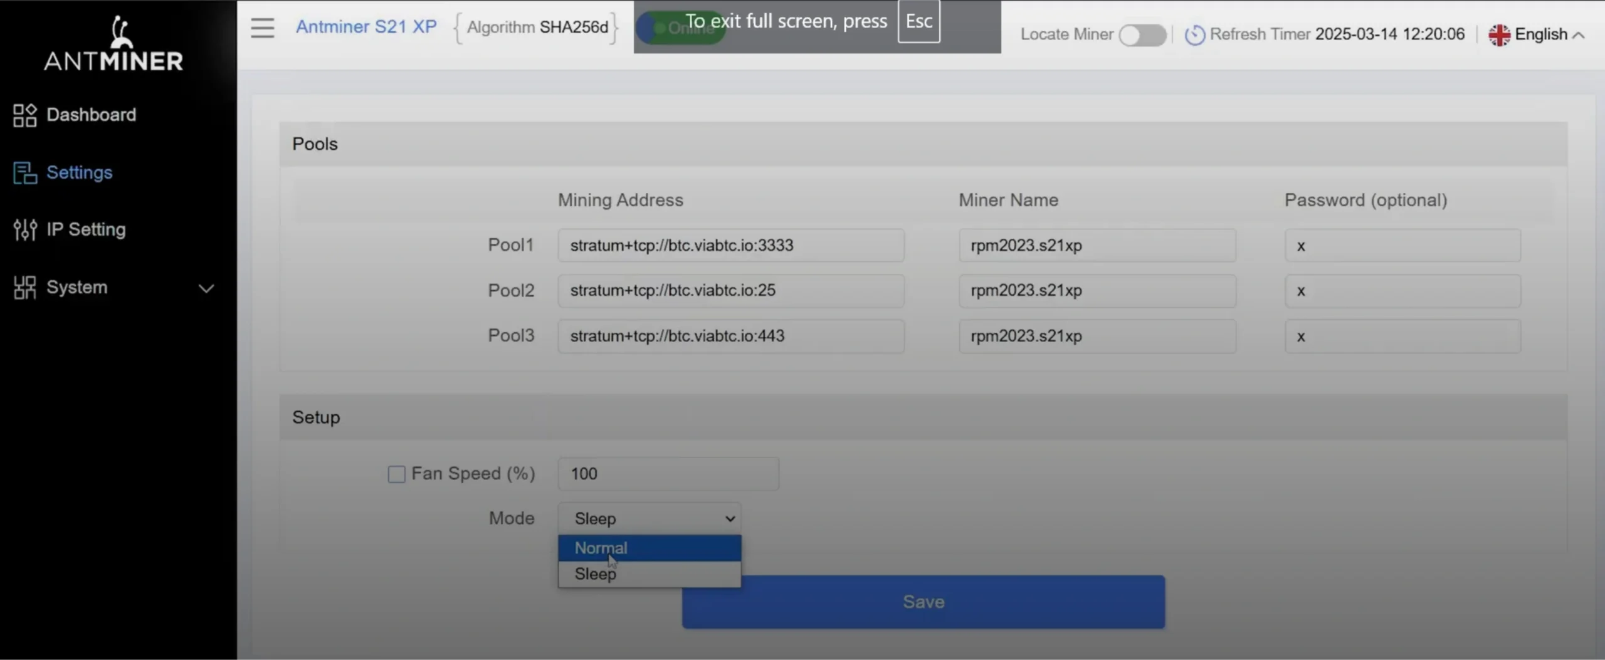This screenshot has height=660, width=1605.
Task: Click the Mining Address column heading
Action: coord(621,200)
